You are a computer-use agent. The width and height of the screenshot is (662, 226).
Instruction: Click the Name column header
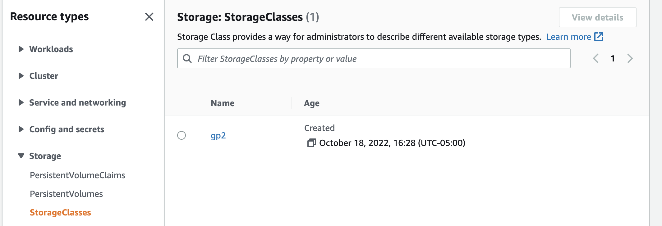(x=223, y=103)
